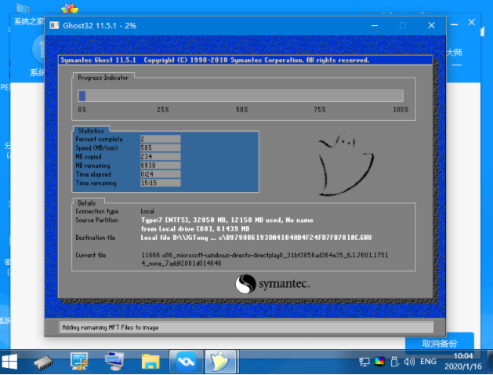Click the colorful display tray icon
The width and height of the screenshot is (493, 375).
(x=380, y=362)
